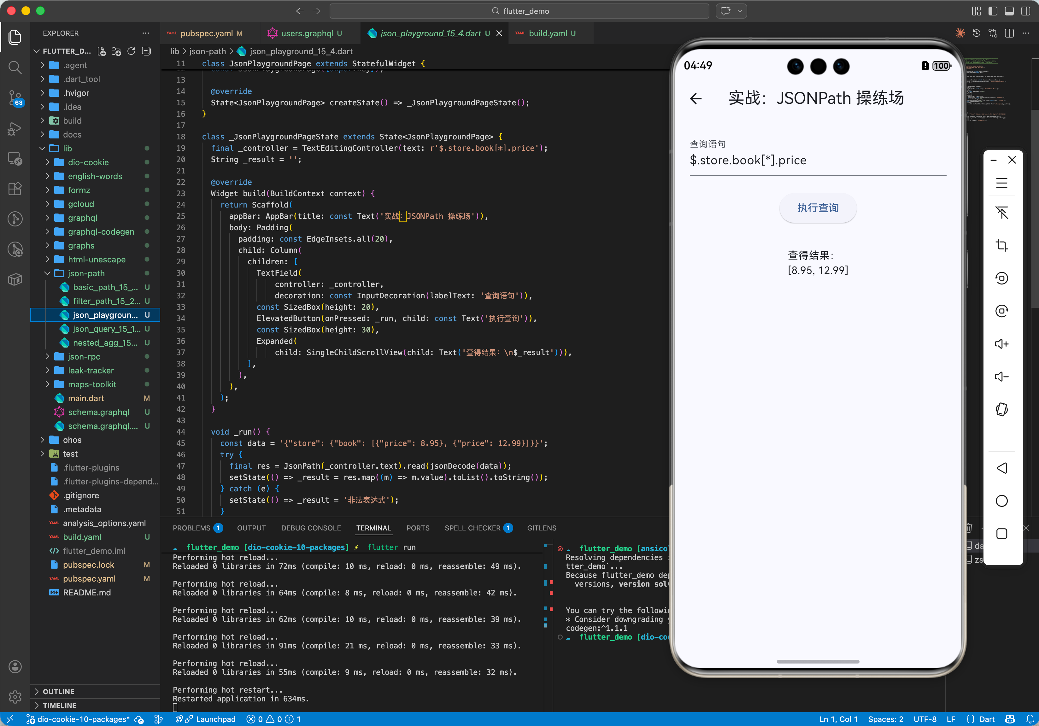
Task: Click Refresh Explorer icon in file tree header
Action: click(131, 51)
